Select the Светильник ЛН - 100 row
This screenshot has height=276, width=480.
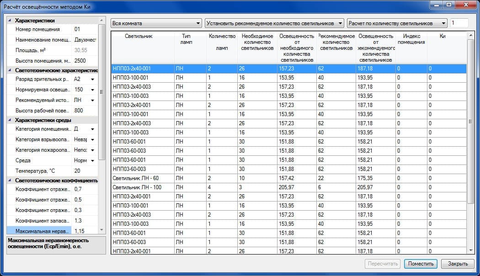[289, 187]
